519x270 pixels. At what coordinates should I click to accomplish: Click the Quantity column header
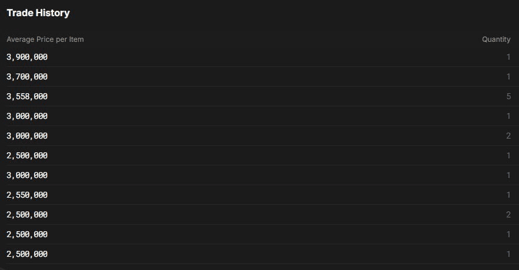click(x=496, y=39)
